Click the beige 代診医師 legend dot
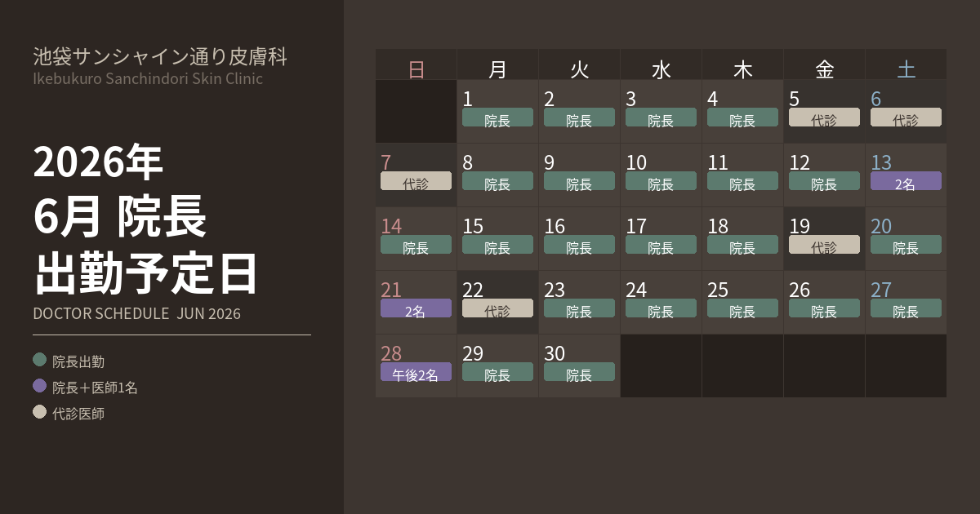The height and width of the screenshot is (514, 980). [x=39, y=412]
